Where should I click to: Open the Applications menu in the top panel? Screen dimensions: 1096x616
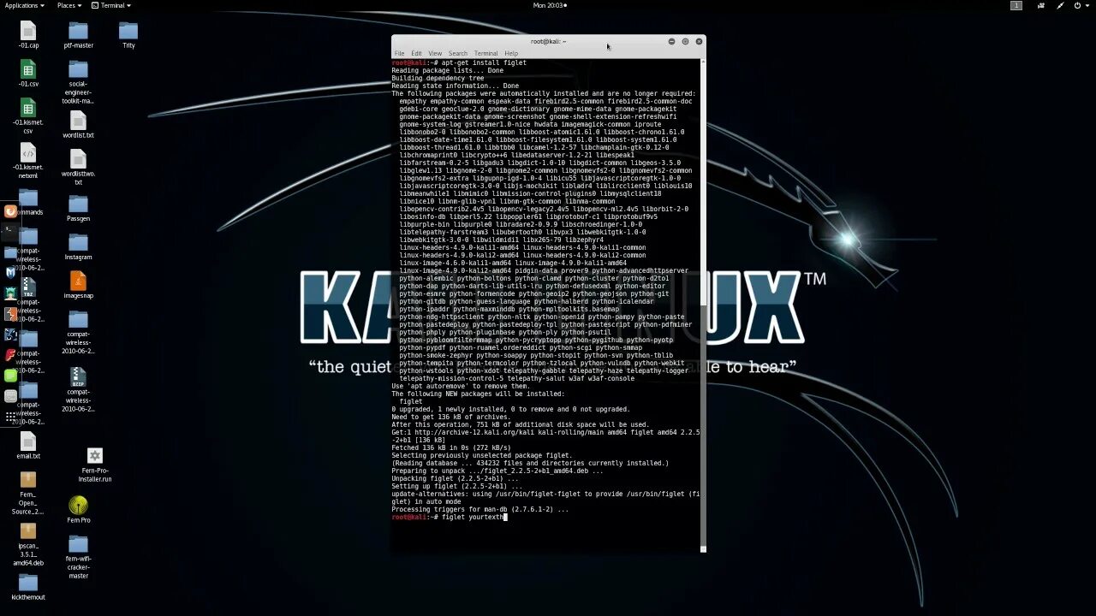(x=23, y=5)
